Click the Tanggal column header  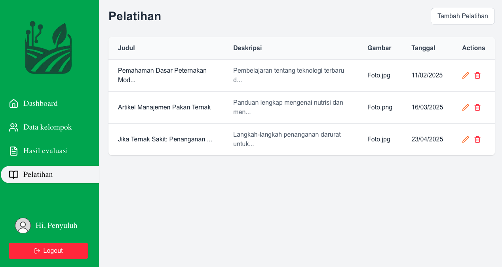(423, 48)
